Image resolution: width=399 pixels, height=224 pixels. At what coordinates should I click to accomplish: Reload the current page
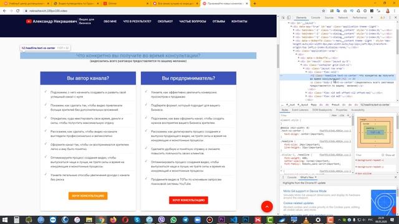tap(18, 11)
